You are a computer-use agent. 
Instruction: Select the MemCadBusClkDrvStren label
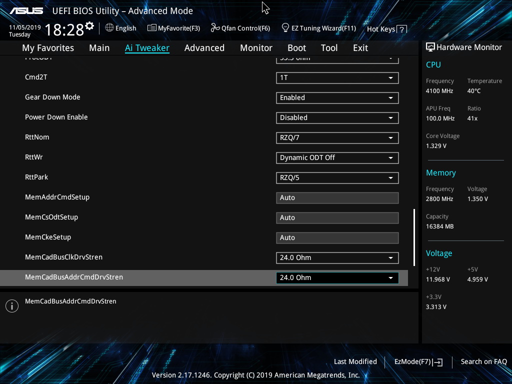click(x=63, y=257)
